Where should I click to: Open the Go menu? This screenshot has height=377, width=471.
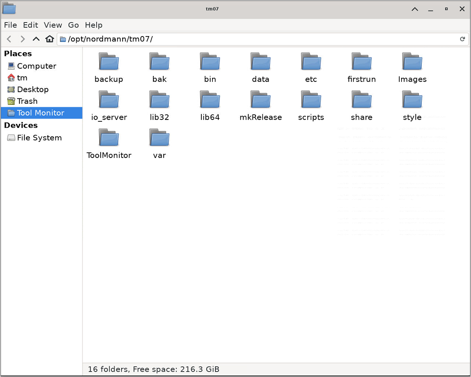pos(73,25)
